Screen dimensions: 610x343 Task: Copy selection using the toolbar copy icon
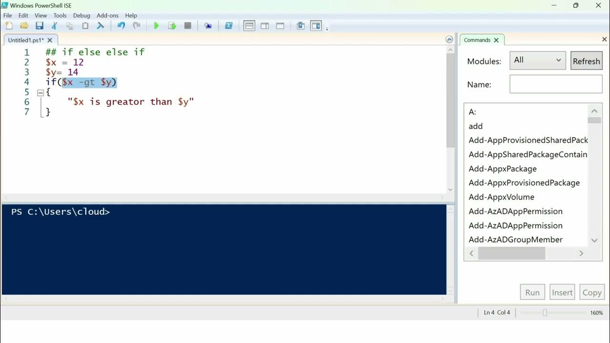point(70,26)
